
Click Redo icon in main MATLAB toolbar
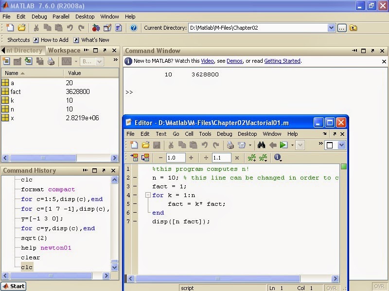click(81, 28)
